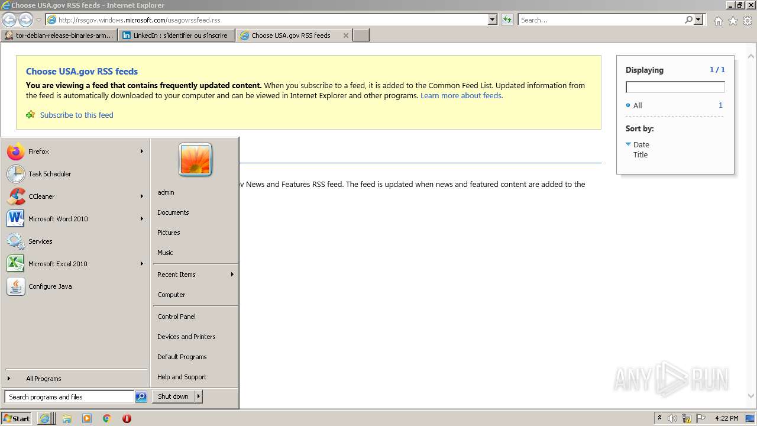
Task: Go back in Internet Explorer
Action: tap(9, 20)
